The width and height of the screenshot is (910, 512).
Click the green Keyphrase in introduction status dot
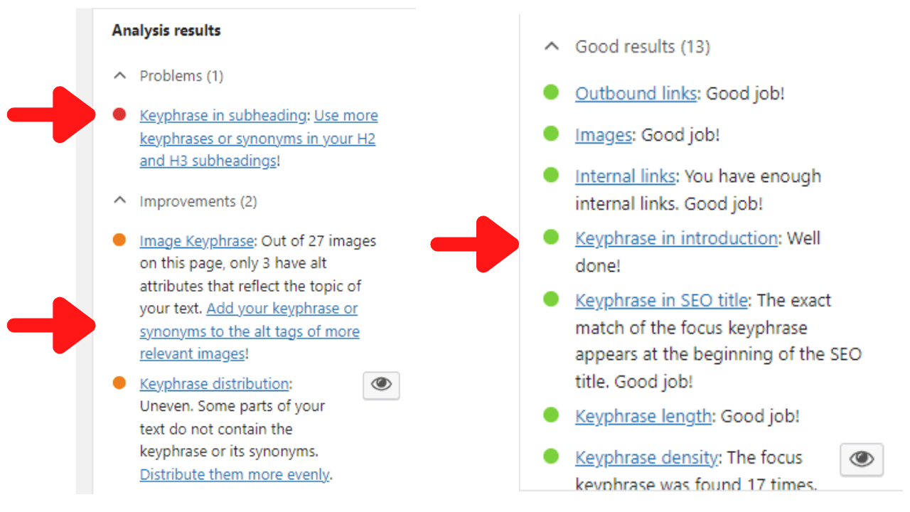(x=551, y=238)
